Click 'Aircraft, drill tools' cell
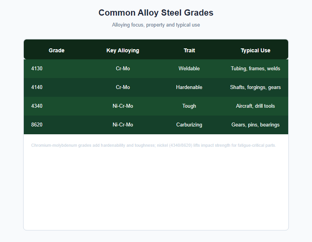The height and width of the screenshot is (242, 312). point(255,106)
